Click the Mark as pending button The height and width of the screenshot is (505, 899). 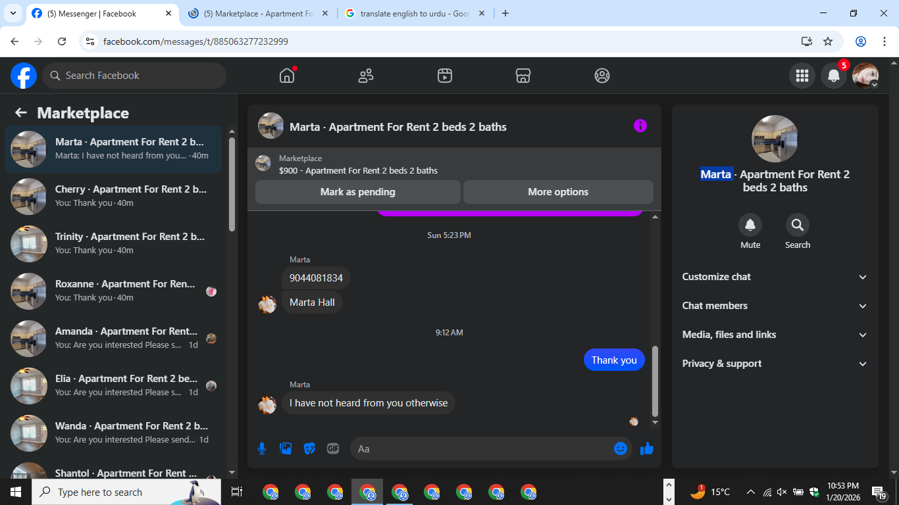tap(358, 192)
